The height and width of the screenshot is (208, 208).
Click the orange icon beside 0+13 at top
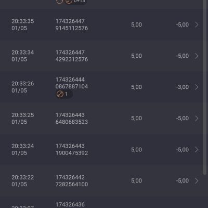pyautogui.click(x=69, y=2)
